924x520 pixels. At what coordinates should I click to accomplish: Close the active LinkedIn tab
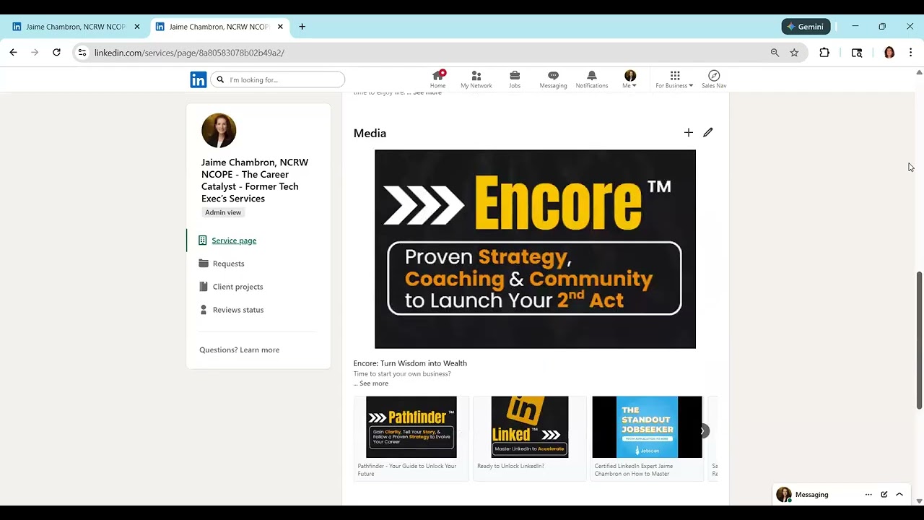tap(280, 27)
